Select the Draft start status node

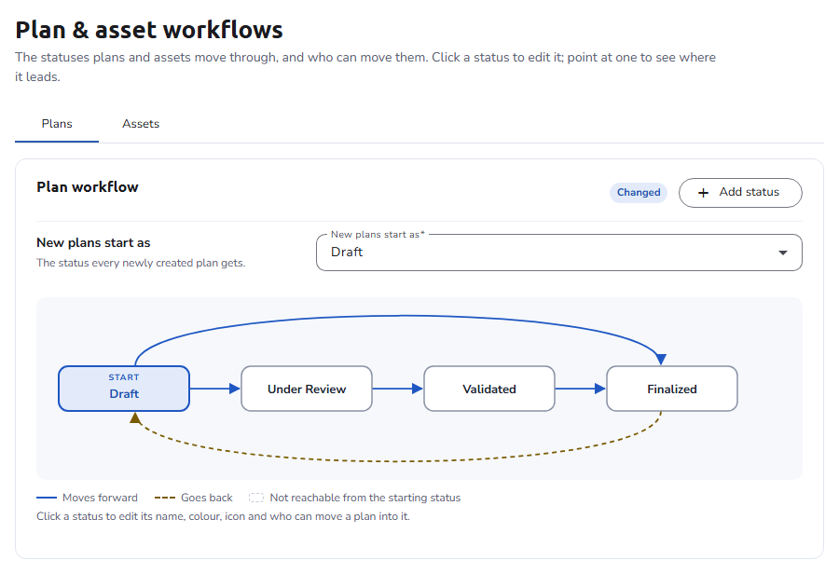[x=124, y=389]
